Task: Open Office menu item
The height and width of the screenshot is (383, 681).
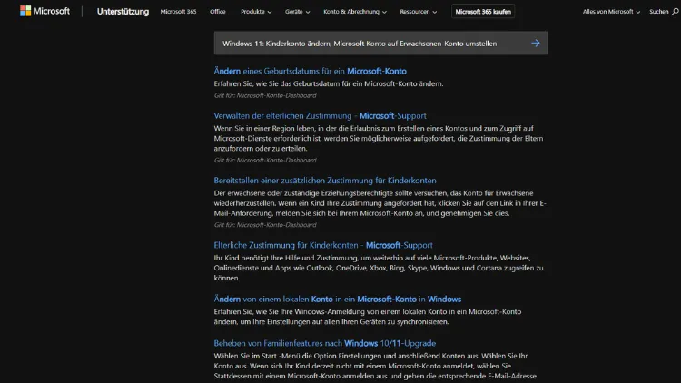Action: point(218,12)
